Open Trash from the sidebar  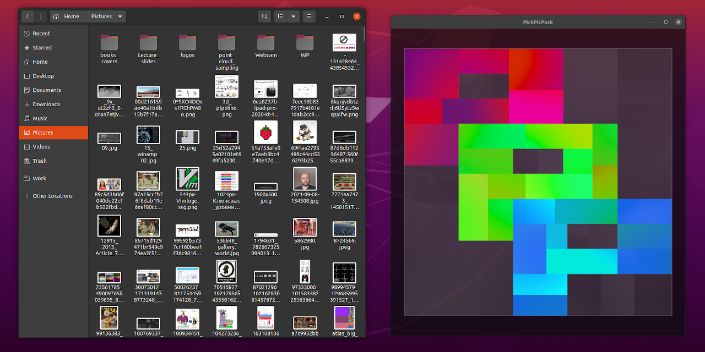pos(53,161)
